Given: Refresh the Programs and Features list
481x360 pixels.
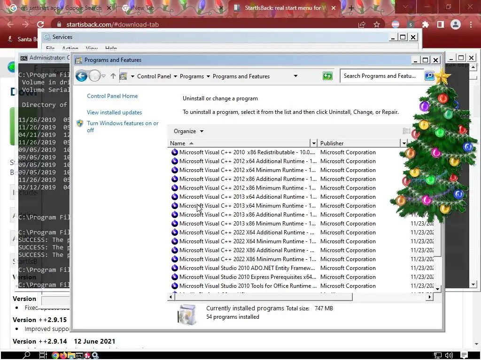Looking at the screenshot, I should coord(327,76).
